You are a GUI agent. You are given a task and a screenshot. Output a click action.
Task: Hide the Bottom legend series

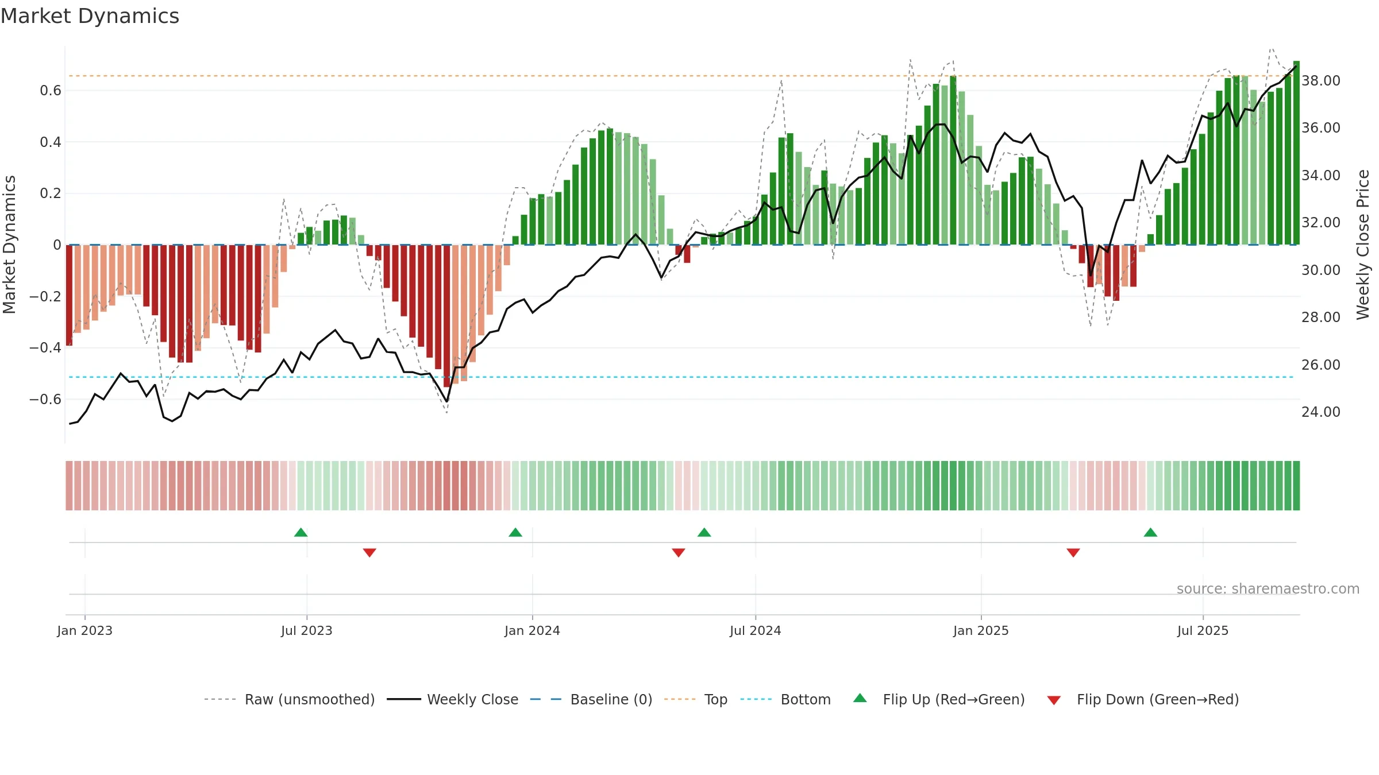pyautogui.click(x=785, y=699)
